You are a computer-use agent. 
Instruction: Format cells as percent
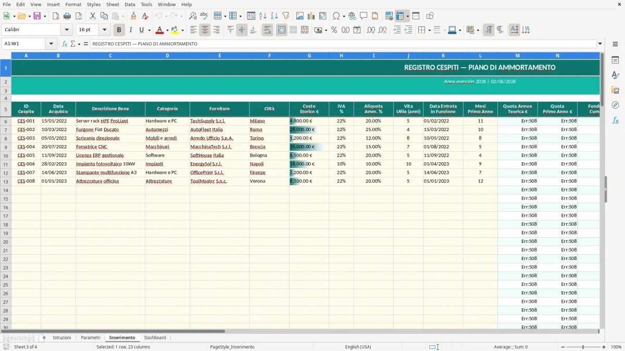334,30
